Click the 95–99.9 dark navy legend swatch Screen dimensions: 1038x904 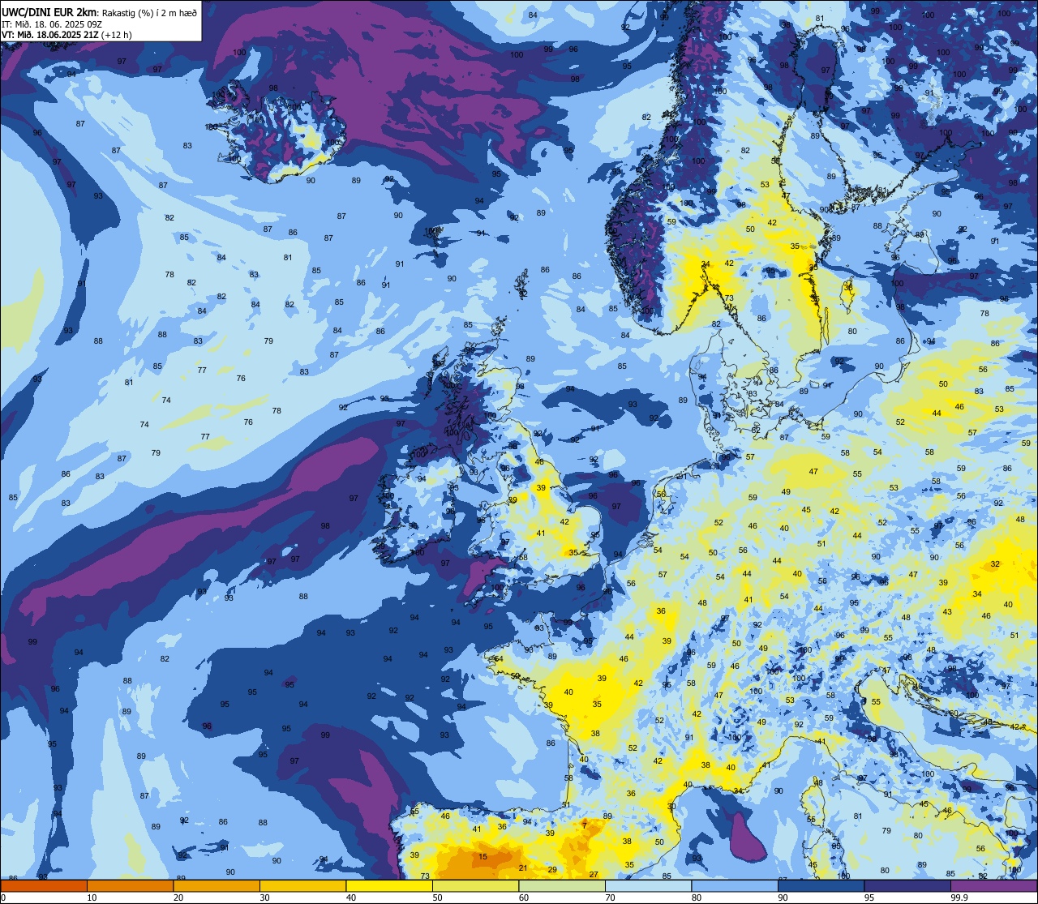[907, 885]
